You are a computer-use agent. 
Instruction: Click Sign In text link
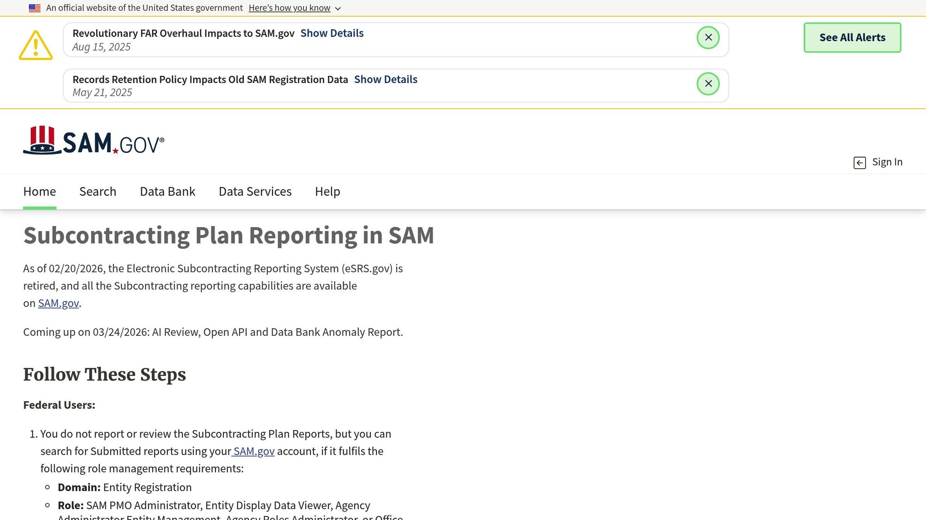(x=887, y=162)
